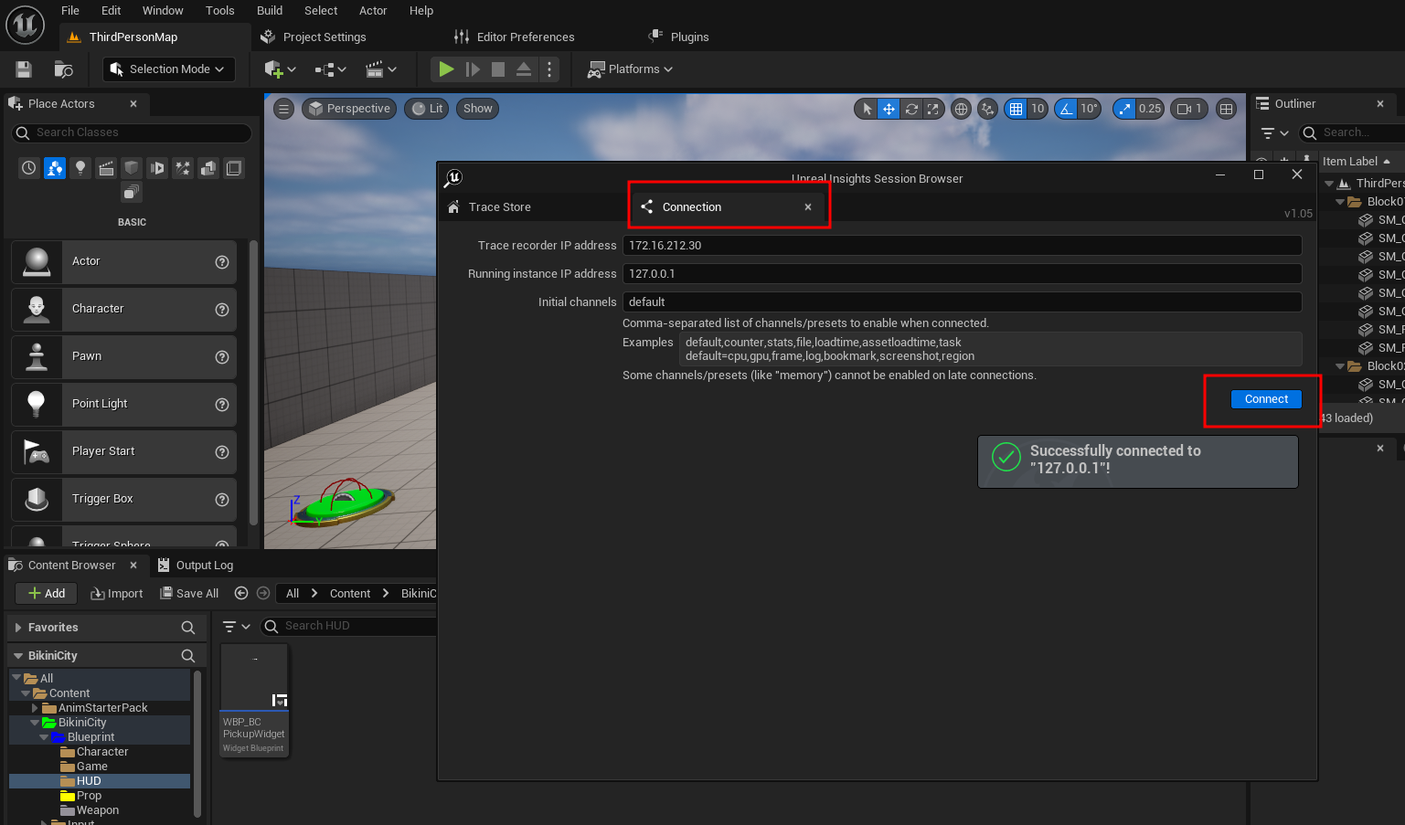Switch to the Project Settings tab
The width and height of the screenshot is (1405, 825).
click(x=314, y=37)
